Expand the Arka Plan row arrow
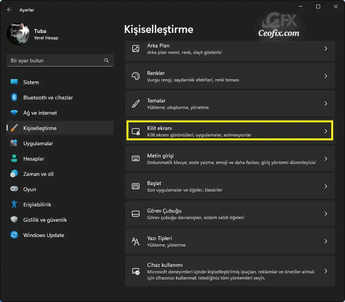 tap(325, 49)
